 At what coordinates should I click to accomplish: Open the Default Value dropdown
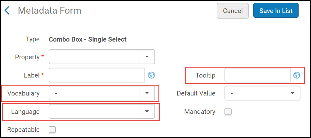tap(292, 93)
